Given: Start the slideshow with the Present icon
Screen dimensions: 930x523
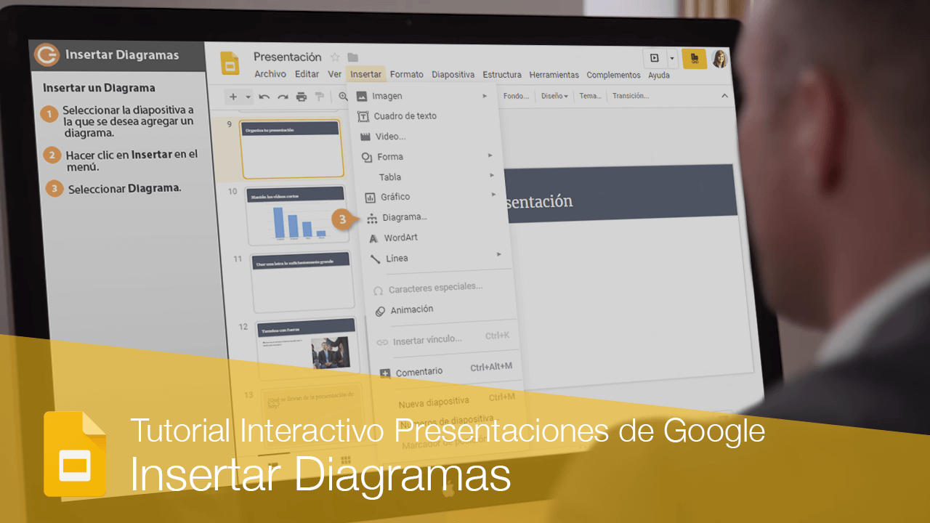Looking at the screenshot, I should pyautogui.click(x=655, y=58).
